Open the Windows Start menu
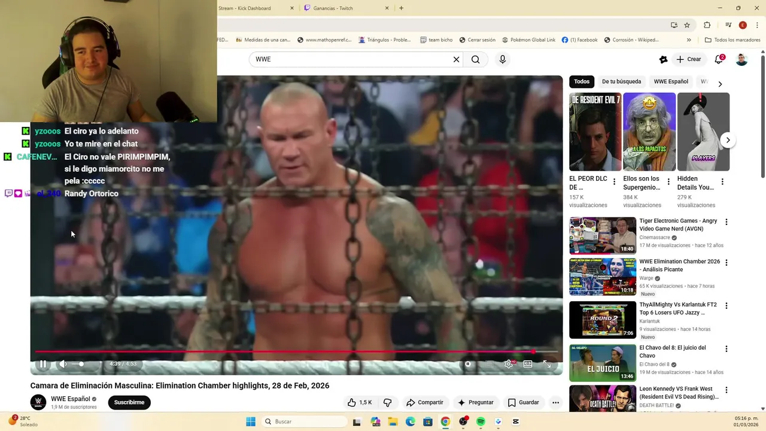This screenshot has width=766, height=431. pyautogui.click(x=250, y=421)
